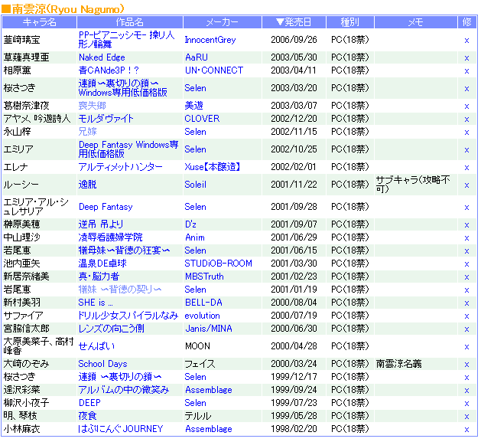Screen dimensions: 481x442
Task: Click the x edit link in 喪失郷 row
Action: coord(467,106)
